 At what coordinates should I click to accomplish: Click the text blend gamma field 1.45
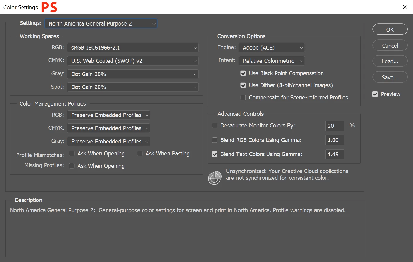[x=334, y=155]
